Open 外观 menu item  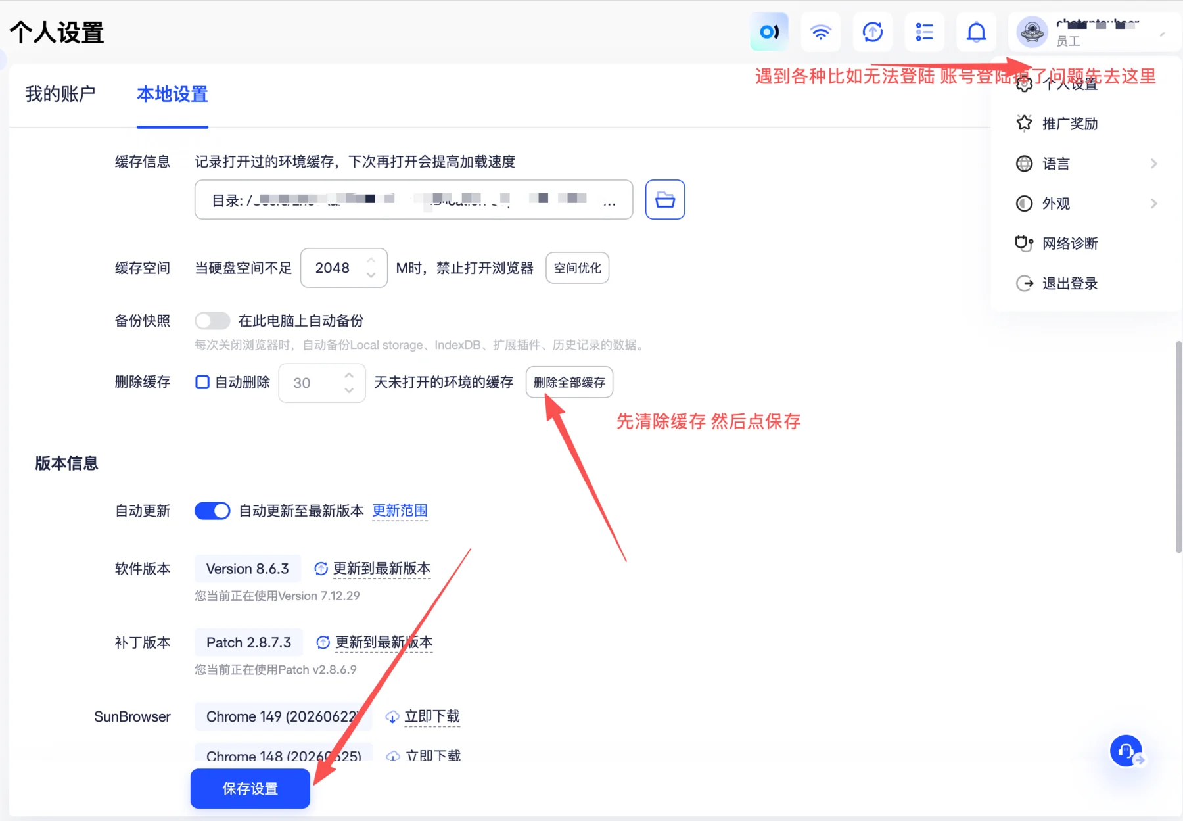(x=1086, y=203)
